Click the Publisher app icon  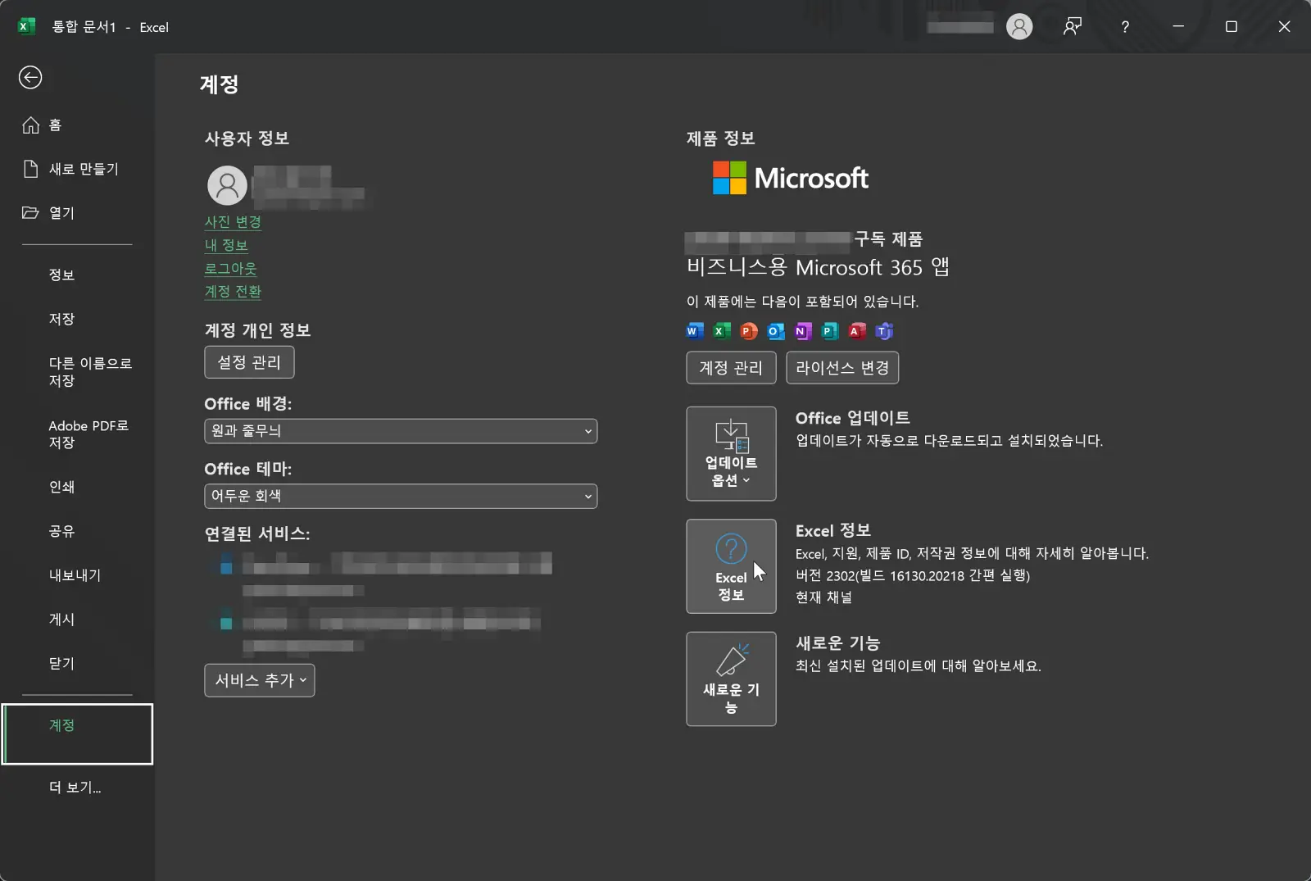click(830, 331)
